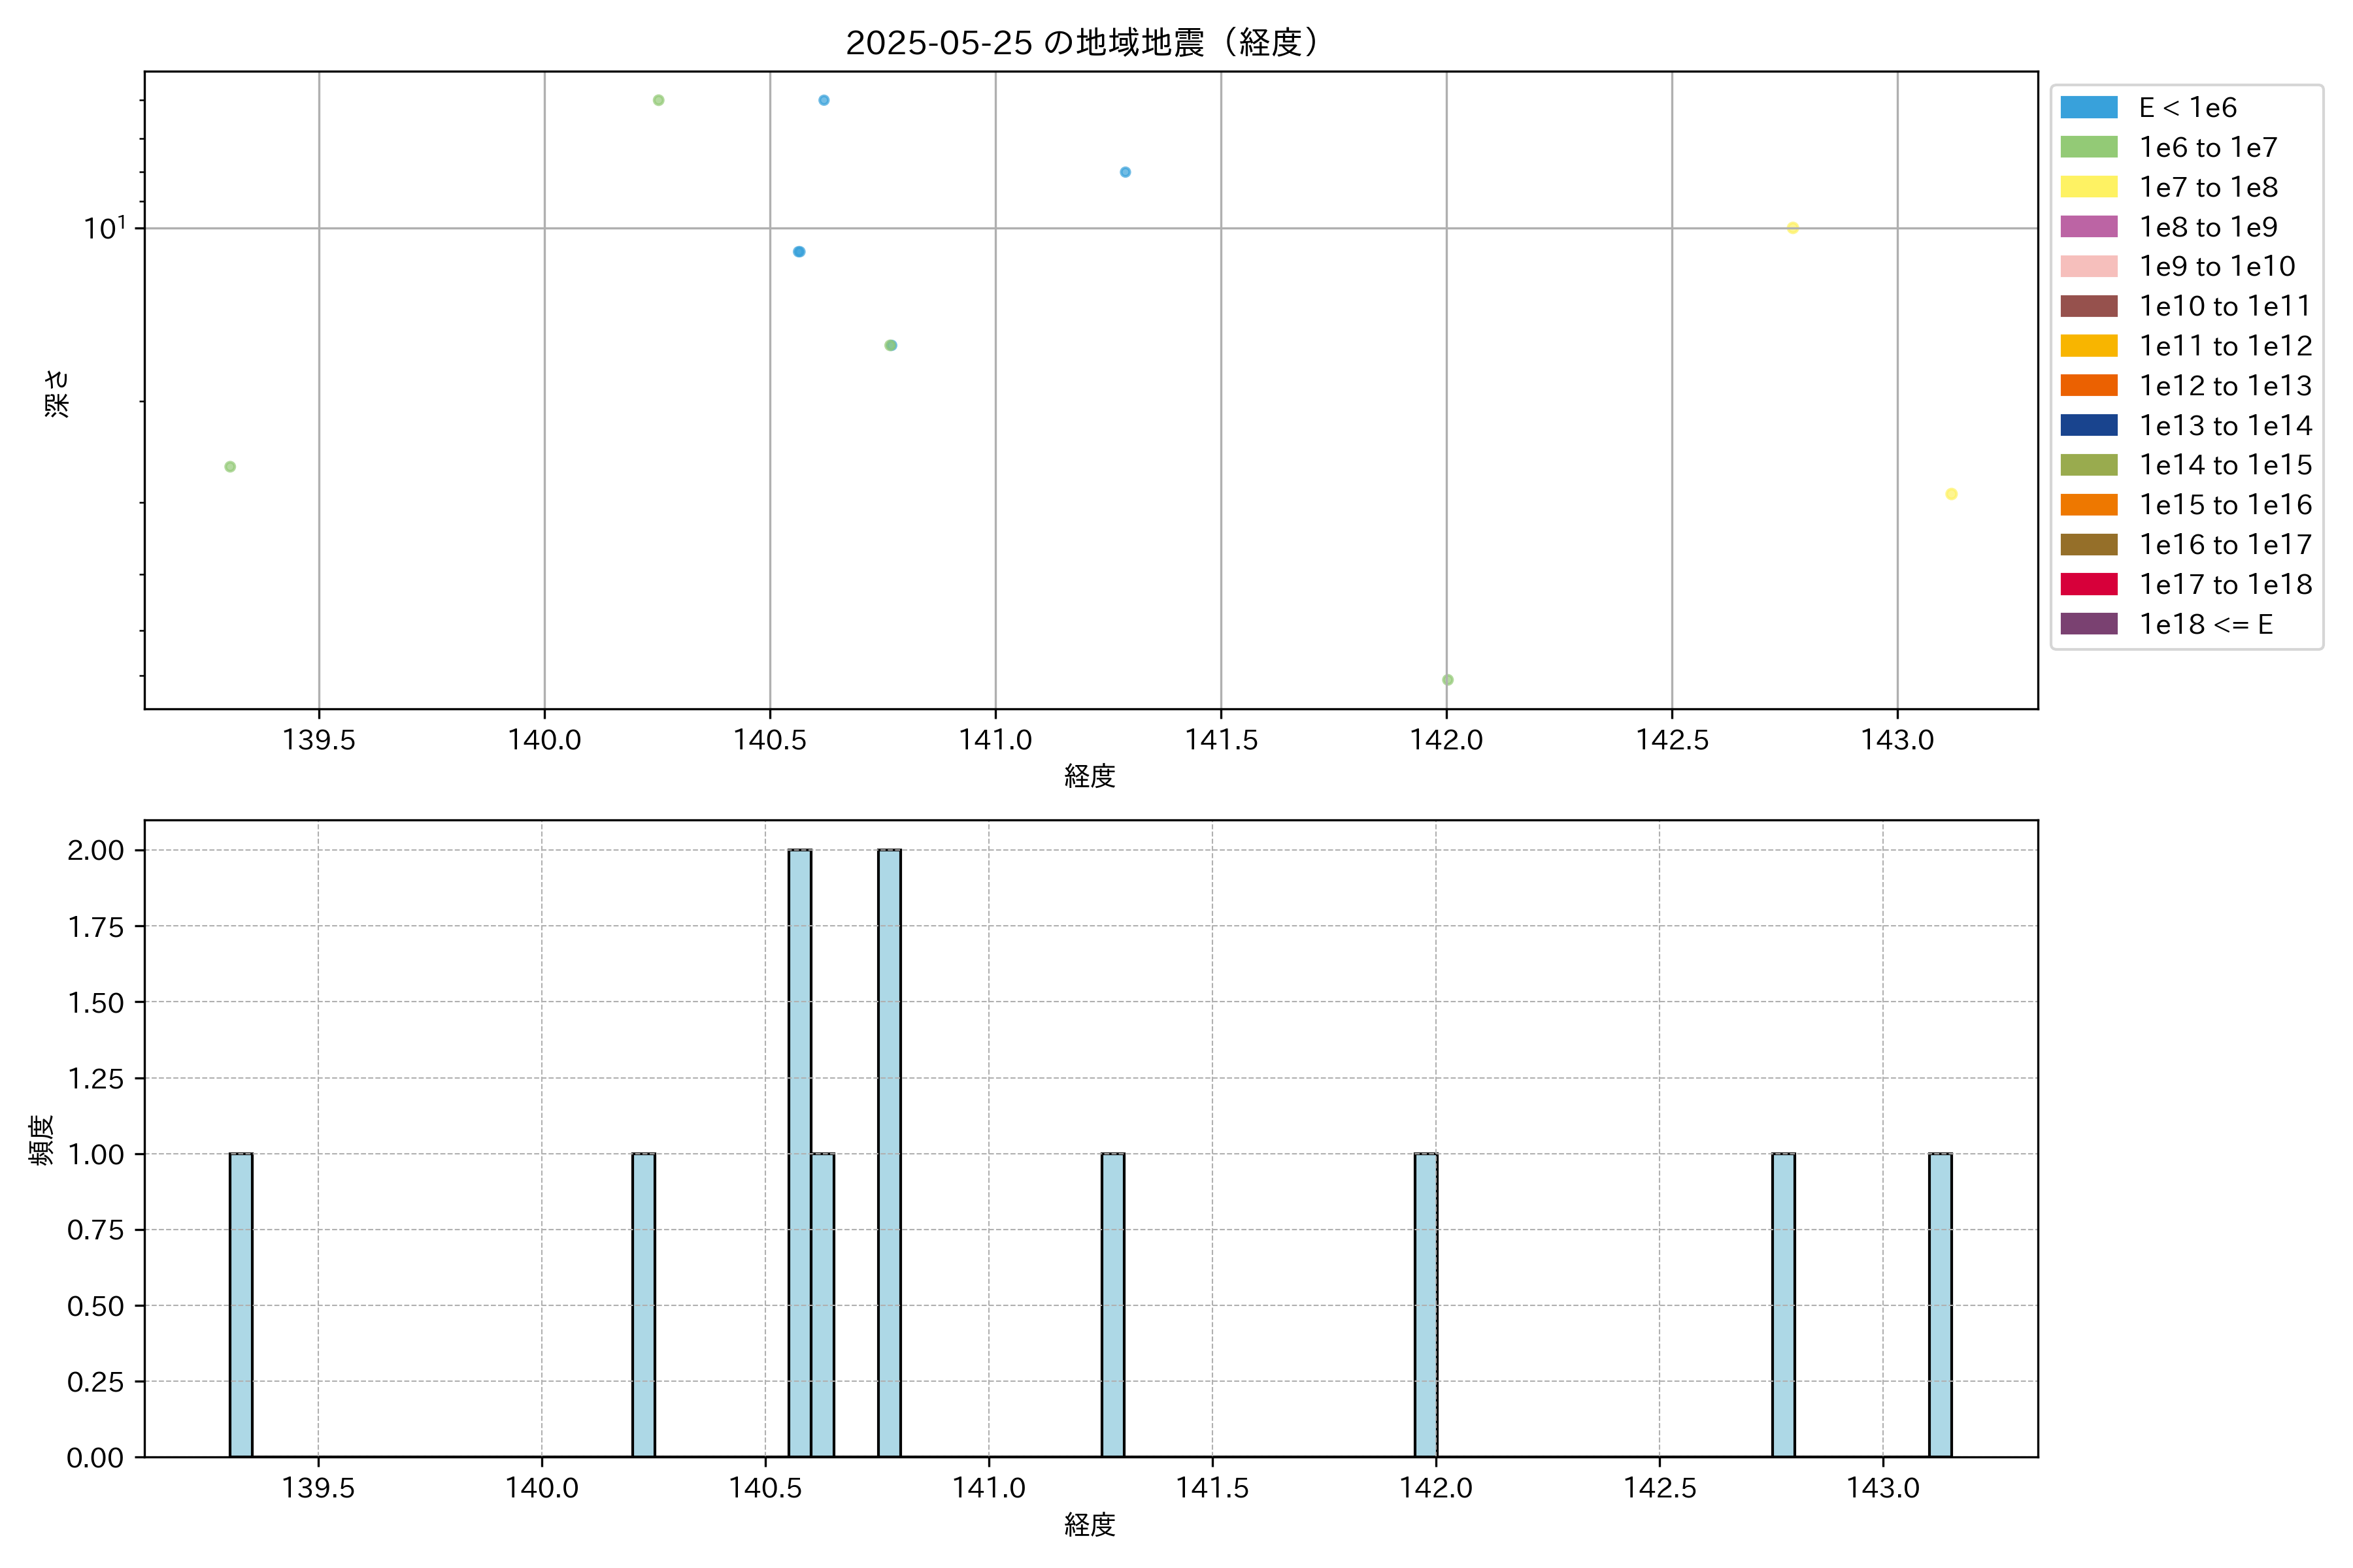Click the '1e11 to 1e12' legend label

click(2225, 346)
